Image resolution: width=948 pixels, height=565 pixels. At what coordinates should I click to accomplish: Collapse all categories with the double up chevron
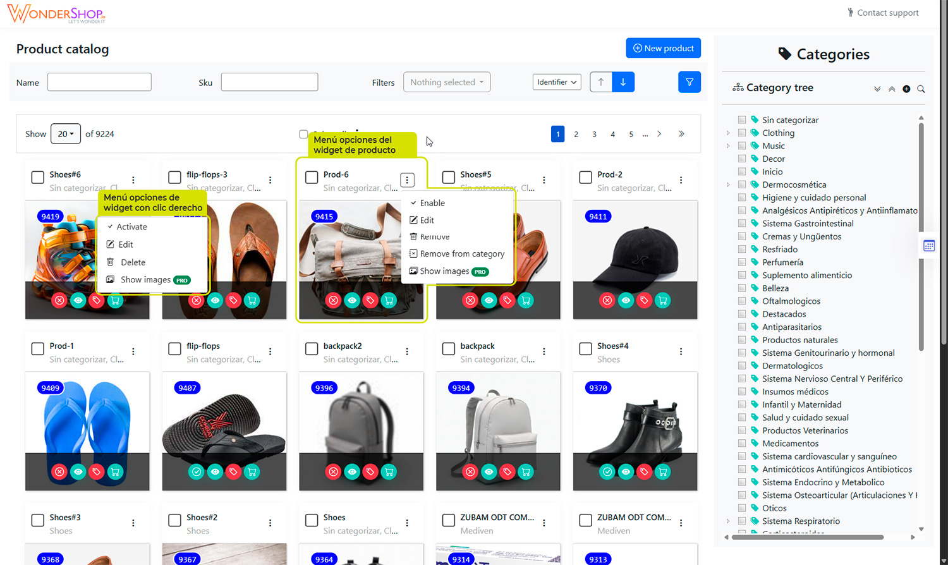click(x=892, y=89)
